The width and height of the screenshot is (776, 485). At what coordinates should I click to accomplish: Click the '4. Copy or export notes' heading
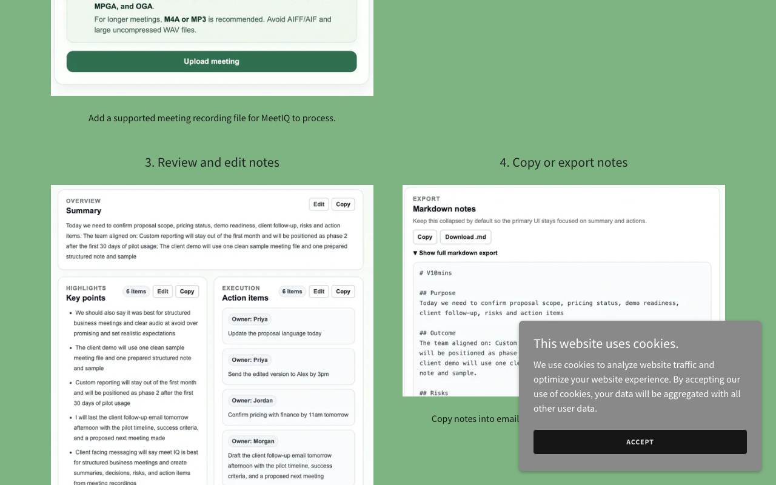click(x=564, y=162)
